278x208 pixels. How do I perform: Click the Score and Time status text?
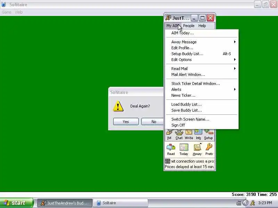point(254,194)
